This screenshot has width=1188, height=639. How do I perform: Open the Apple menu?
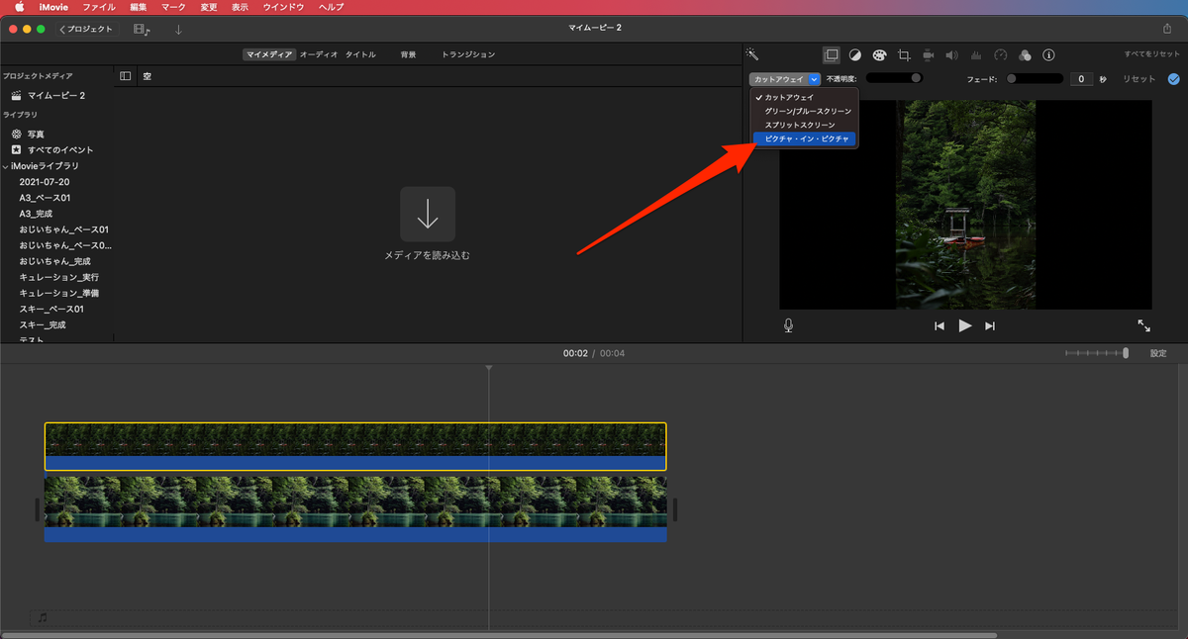tap(19, 7)
